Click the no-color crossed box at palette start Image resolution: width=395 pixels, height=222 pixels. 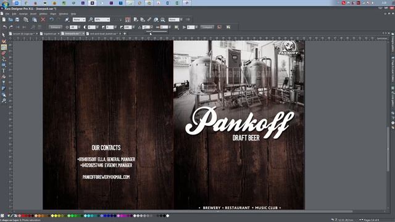15,216
